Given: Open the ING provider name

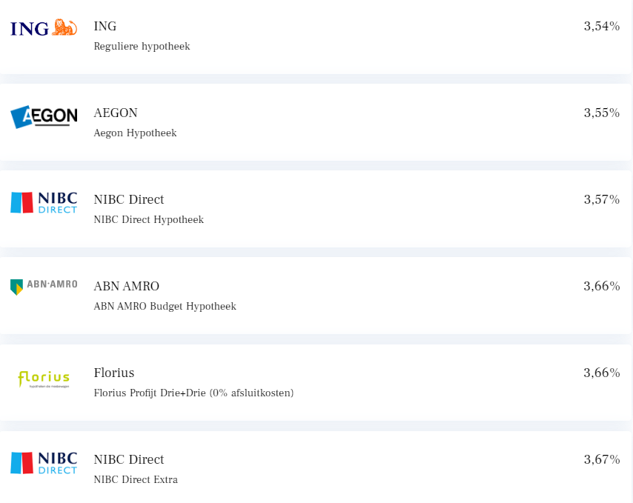Looking at the screenshot, I should [x=105, y=26].
